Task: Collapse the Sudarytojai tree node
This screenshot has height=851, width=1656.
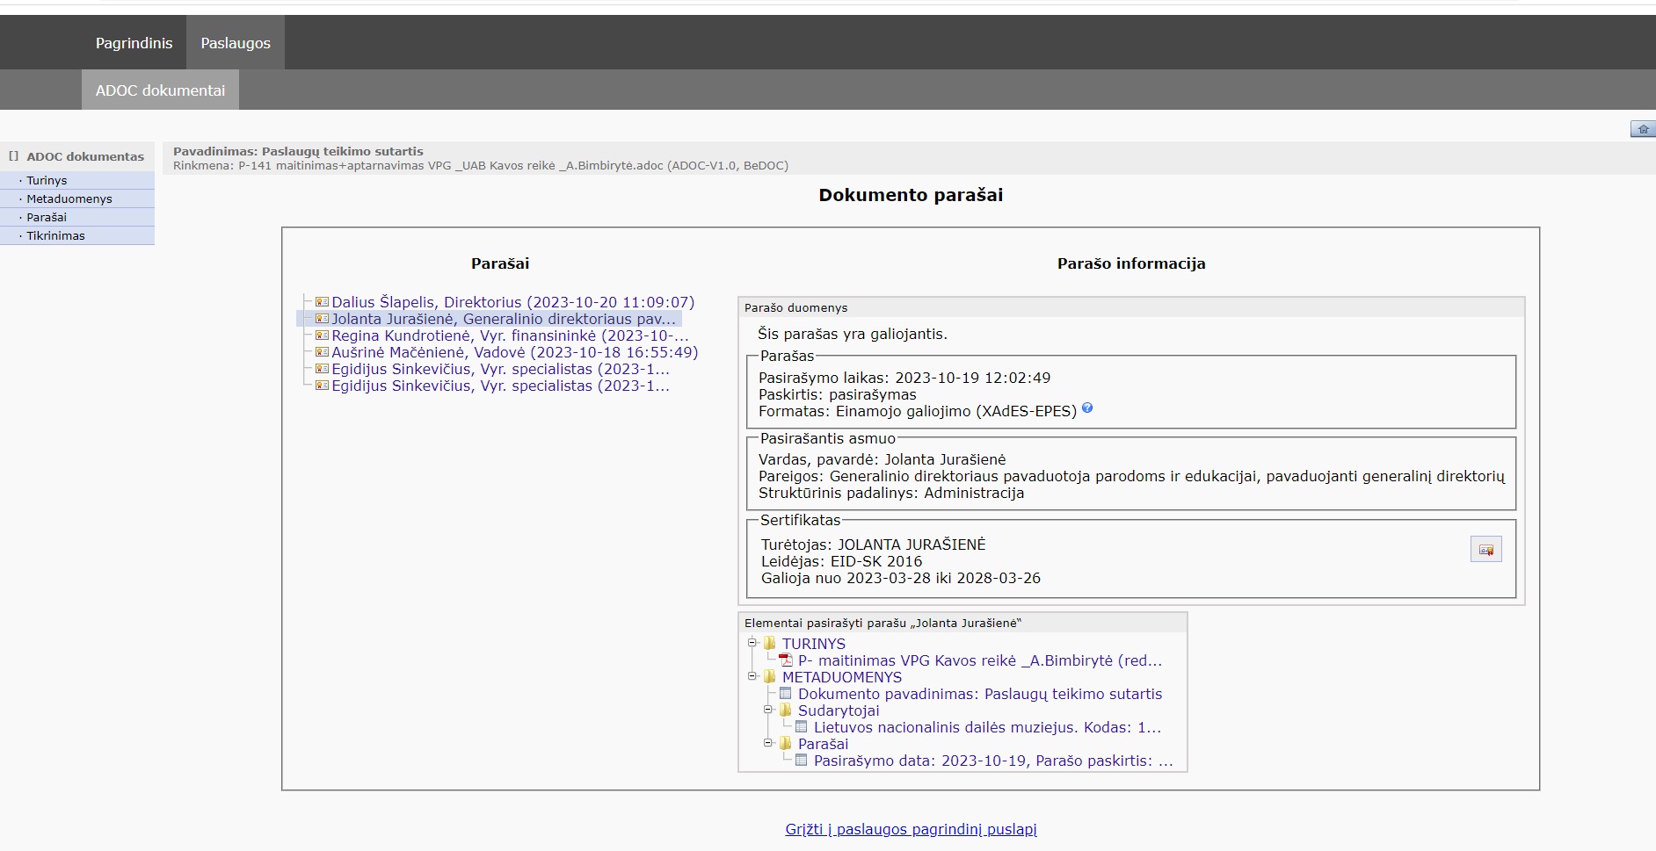Action: coord(768,710)
